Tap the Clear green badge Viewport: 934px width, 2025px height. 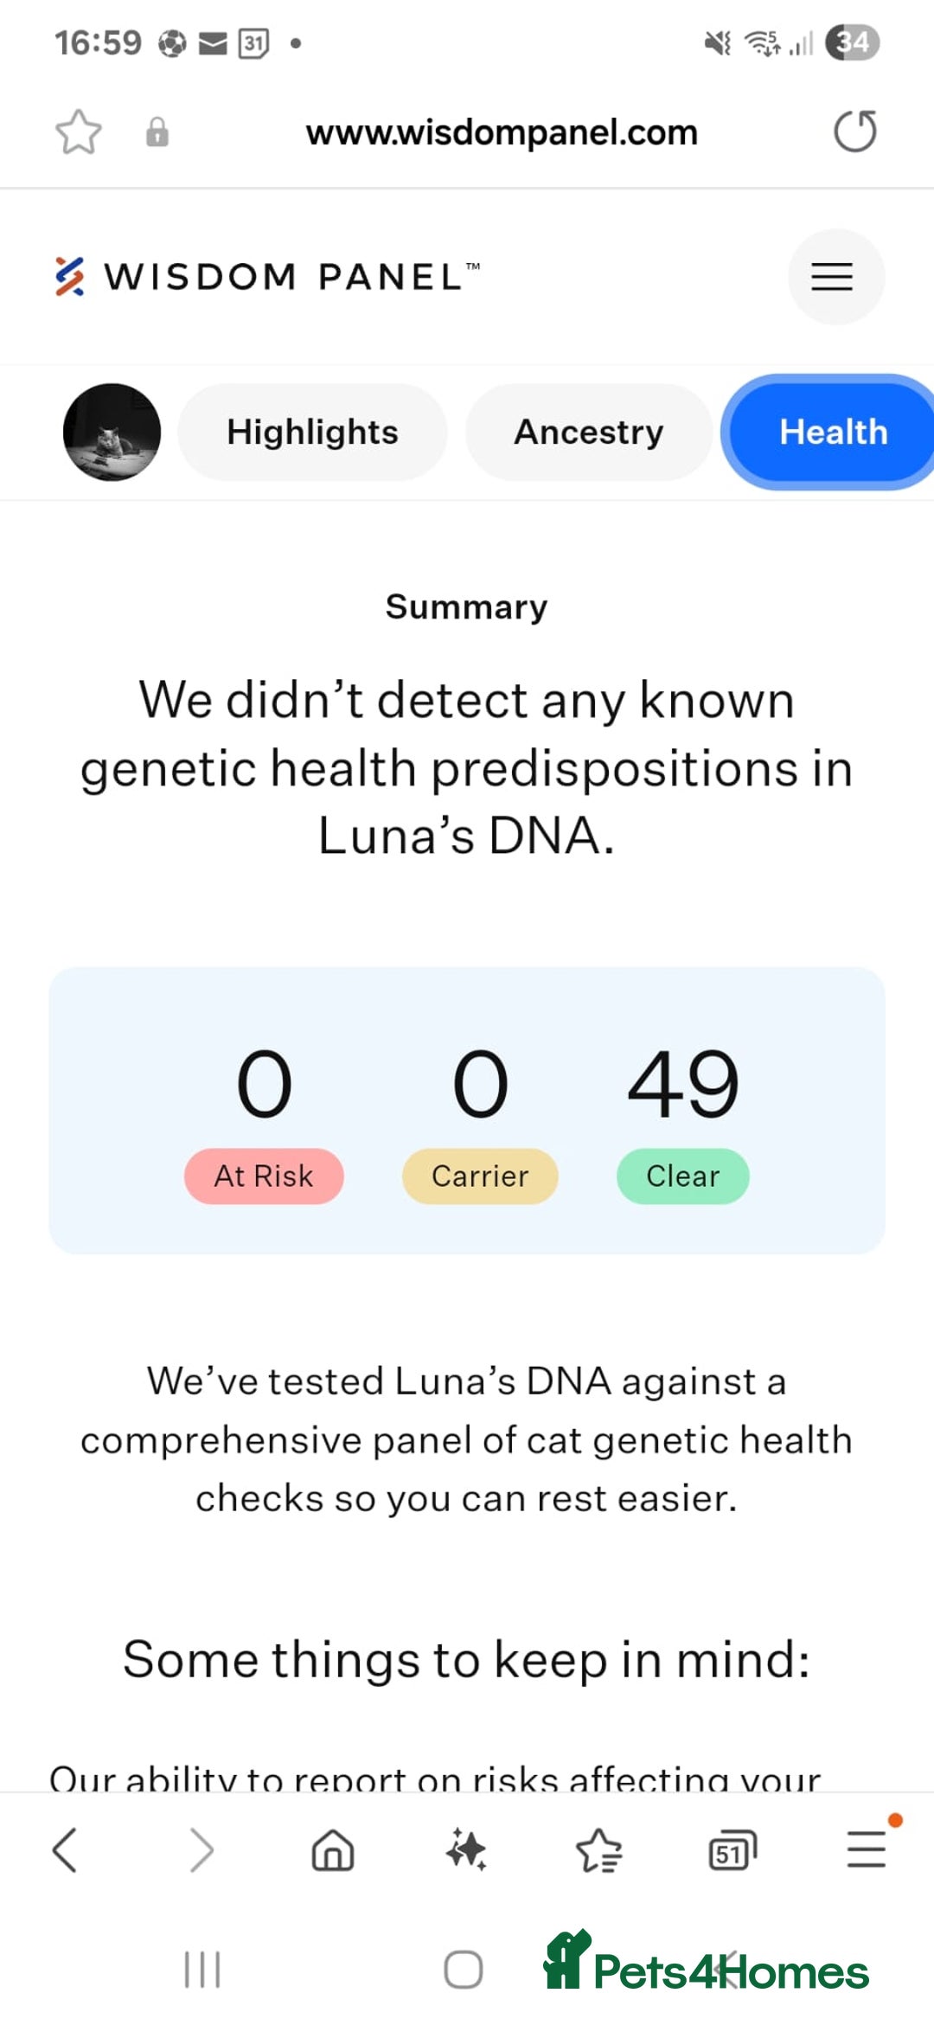coord(683,1176)
